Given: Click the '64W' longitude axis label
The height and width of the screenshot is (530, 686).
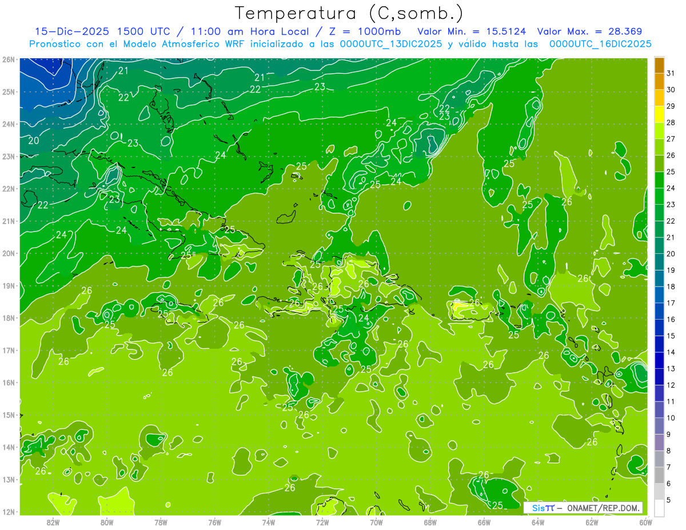Looking at the screenshot, I should [537, 522].
